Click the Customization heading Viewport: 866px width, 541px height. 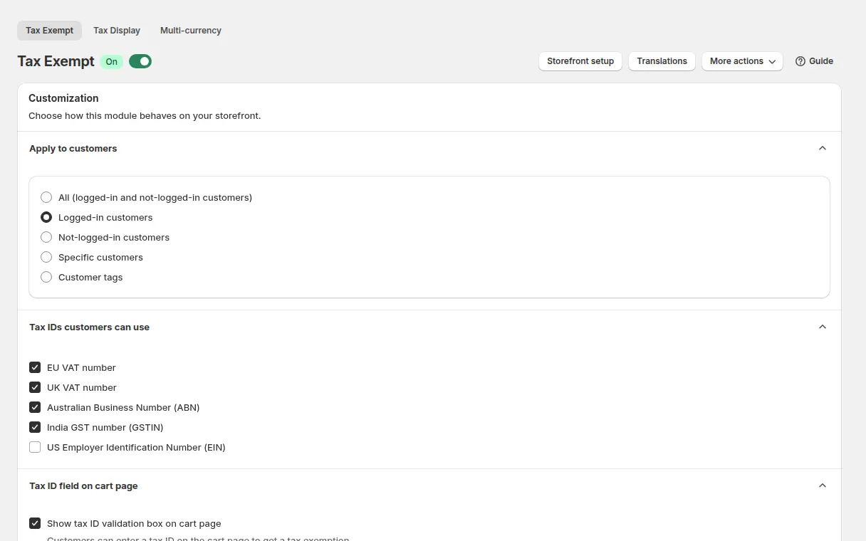point(63,98)
